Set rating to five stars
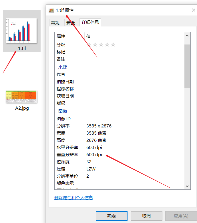Image resolution: width=197 pixels, height=223 pixels. (x=113, y=44)
